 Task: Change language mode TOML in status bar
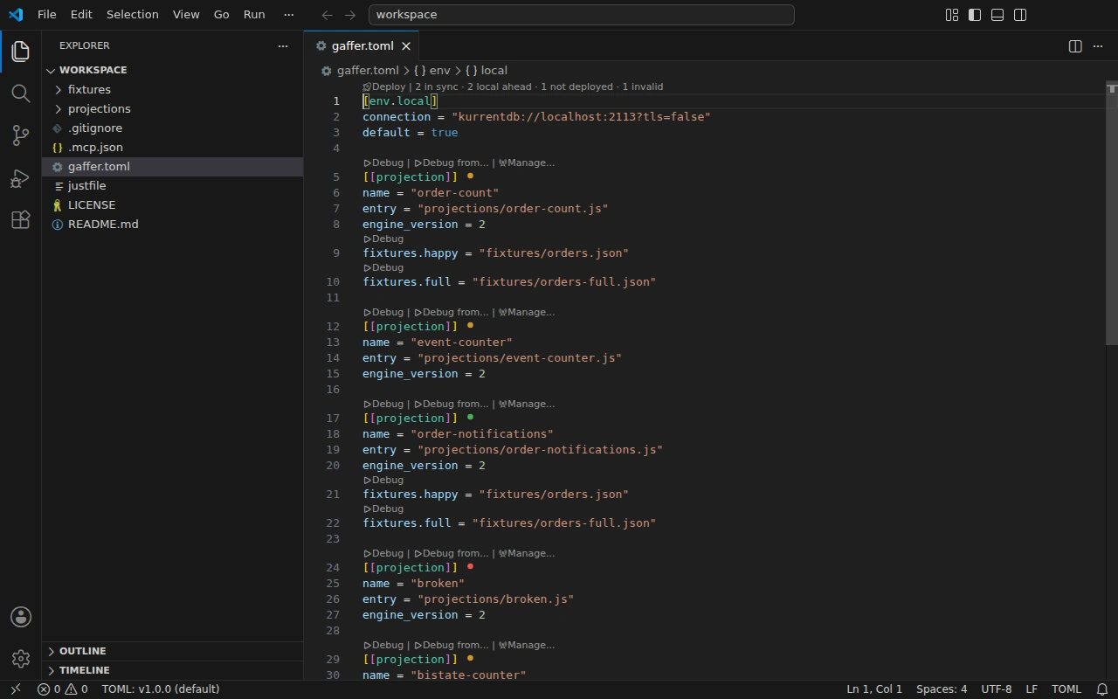[1066, 689]
